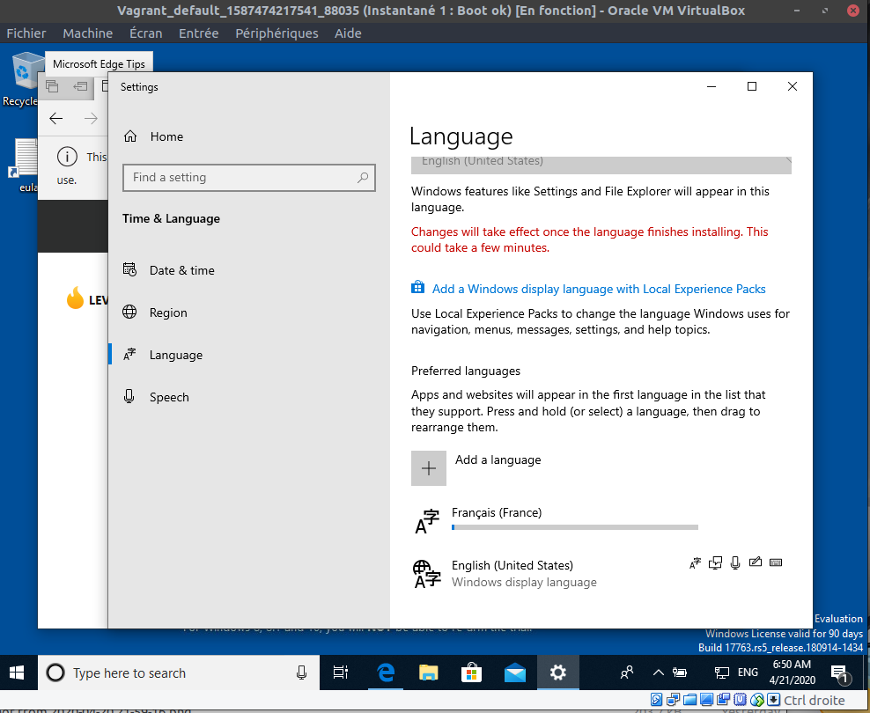Viewport: 870px width, 713px height.
Task: Launch File Explorer from the taskbar
Action: click(429, 673)
